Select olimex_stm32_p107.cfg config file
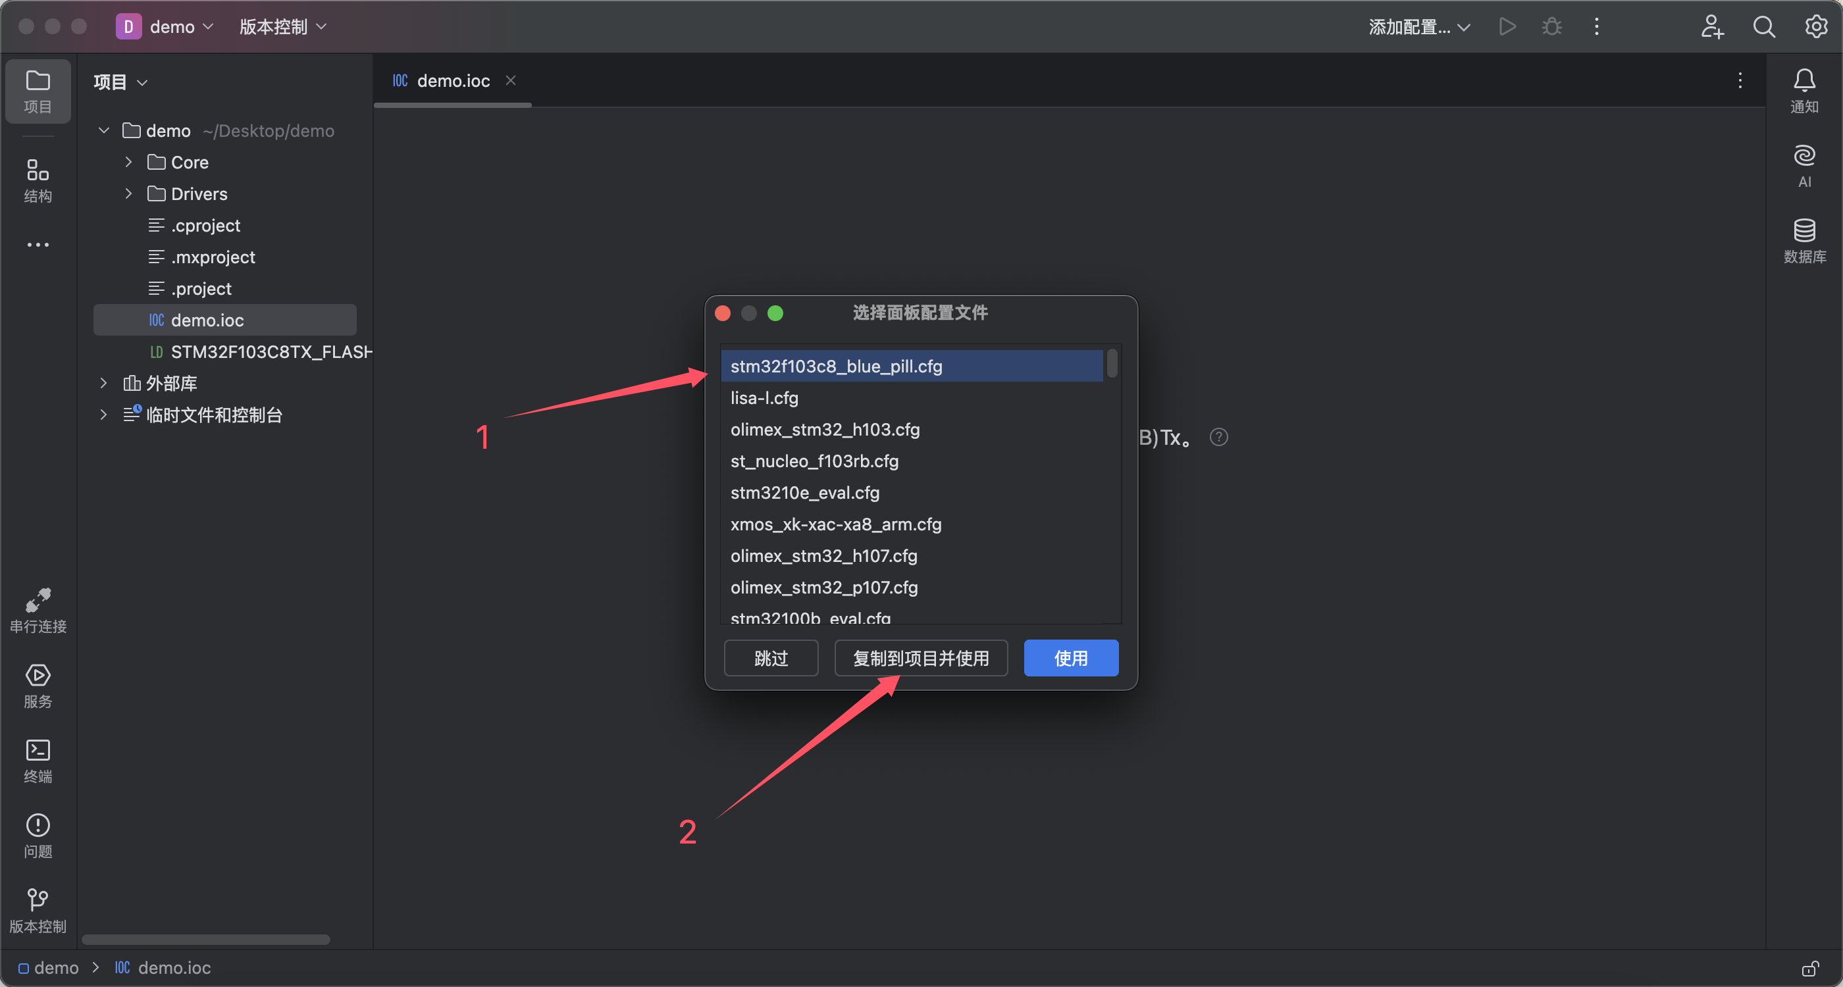Viewport: 1843px width, 987px height. click(912, 586)
